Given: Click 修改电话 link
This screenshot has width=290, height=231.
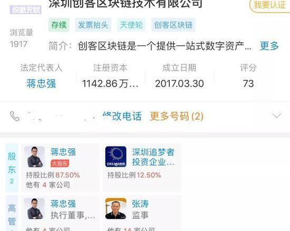Looking at the screenshot, I should point(122,116).
